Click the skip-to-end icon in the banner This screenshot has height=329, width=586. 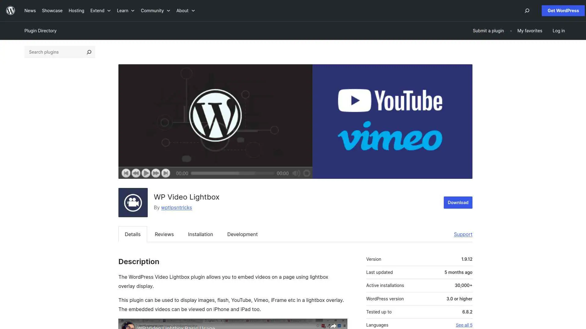pos(165,173)
